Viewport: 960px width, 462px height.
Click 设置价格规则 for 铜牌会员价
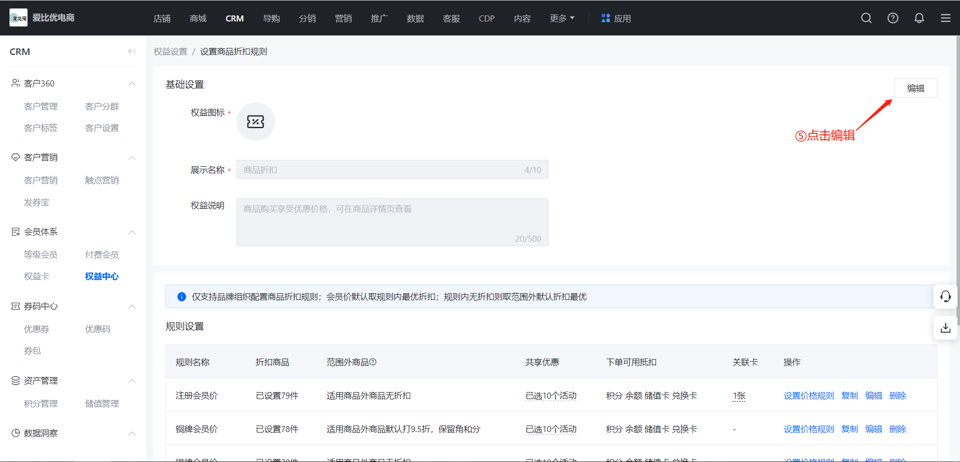pyautogui.click(x=808, y=429)
